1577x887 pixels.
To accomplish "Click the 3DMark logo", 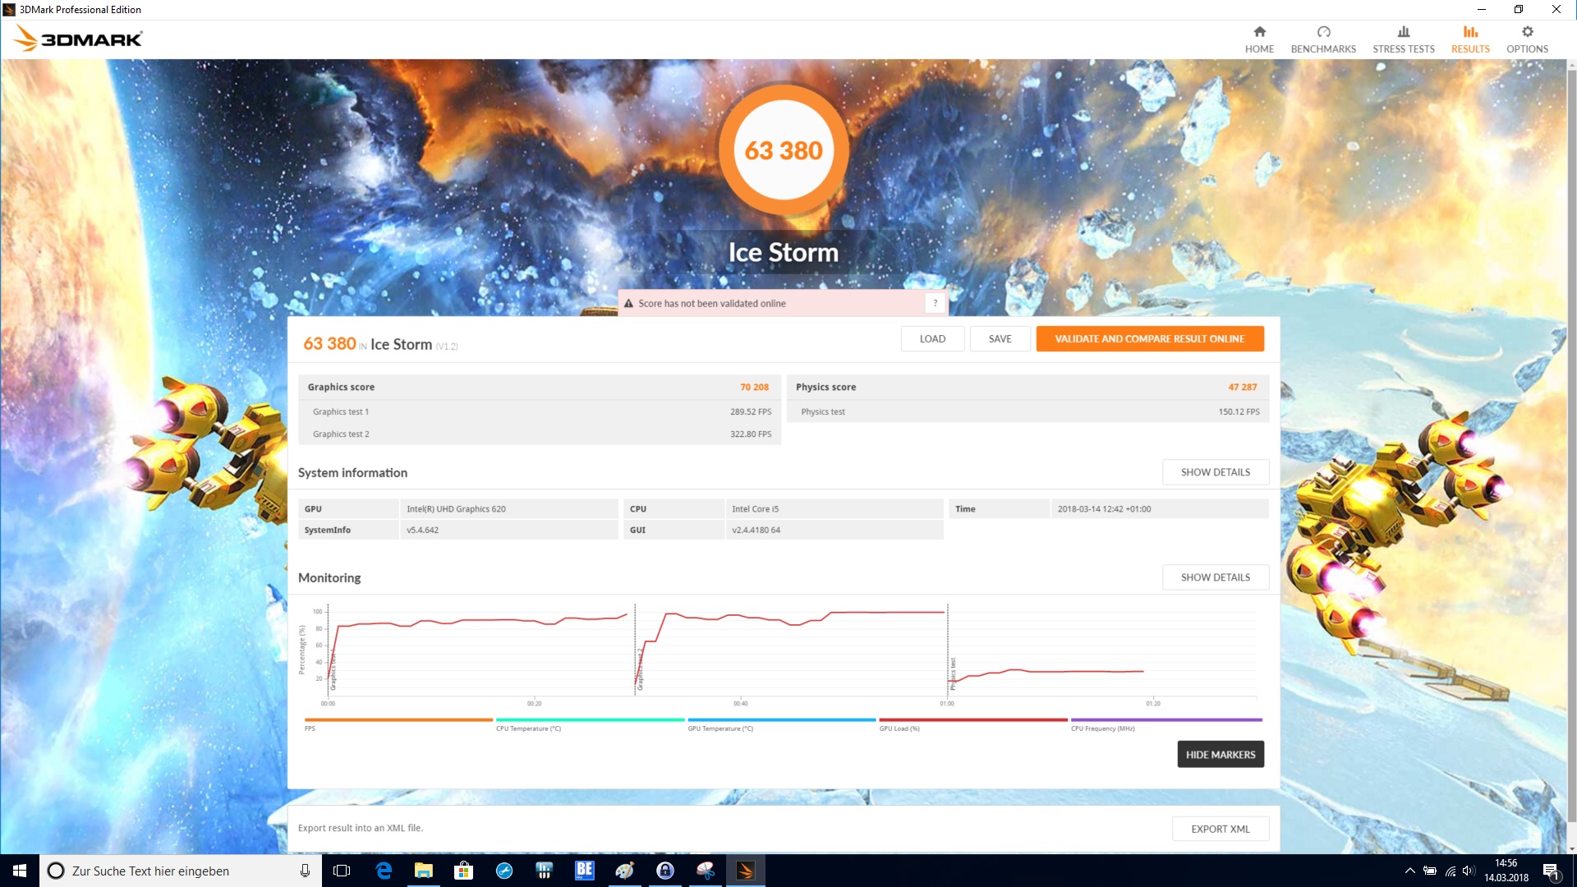I will [x=78, y=39].
